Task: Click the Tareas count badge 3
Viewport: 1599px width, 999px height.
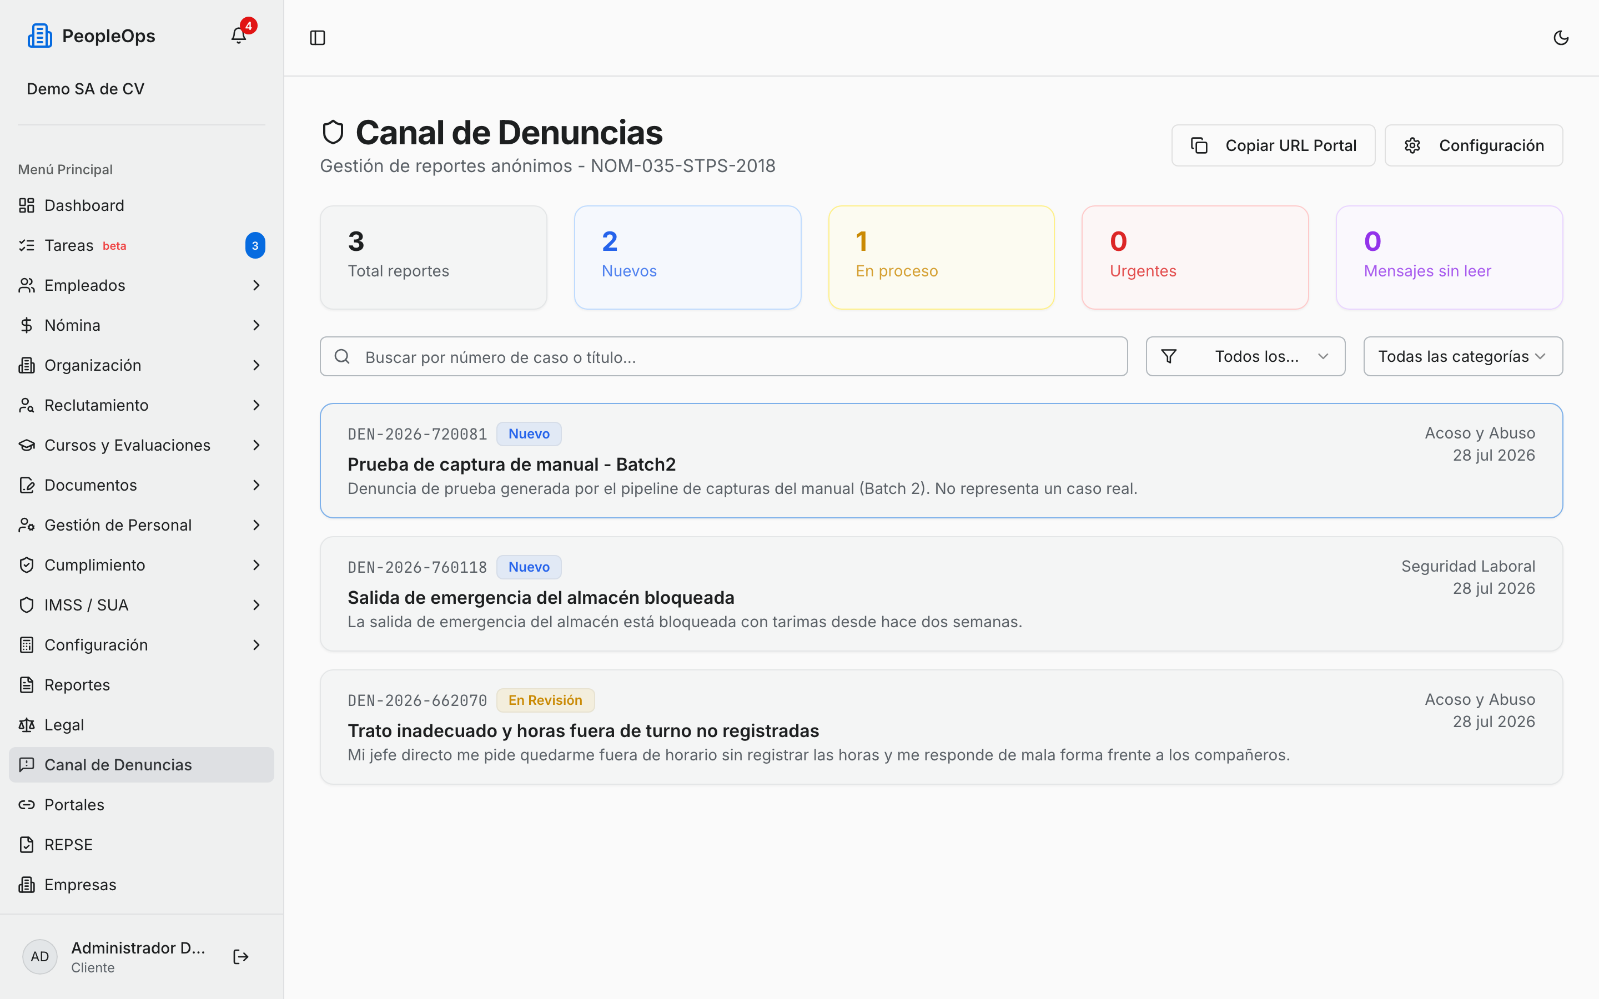Action: 255,246
